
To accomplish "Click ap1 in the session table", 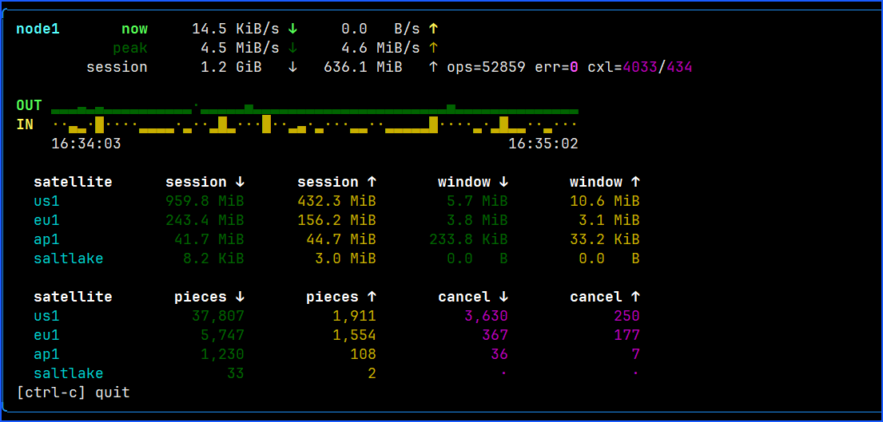I will [x=46, y=239].
